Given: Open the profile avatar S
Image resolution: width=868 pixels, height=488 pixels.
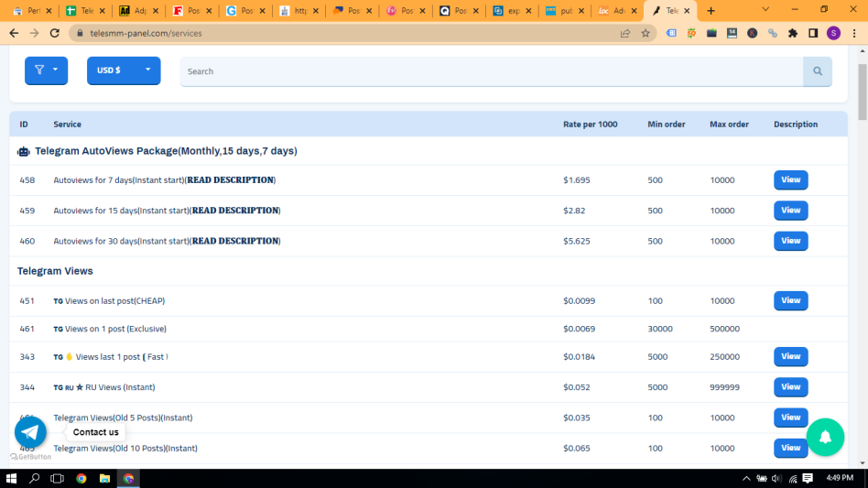Looking at the screenshot, I should (x=834, y=33).
